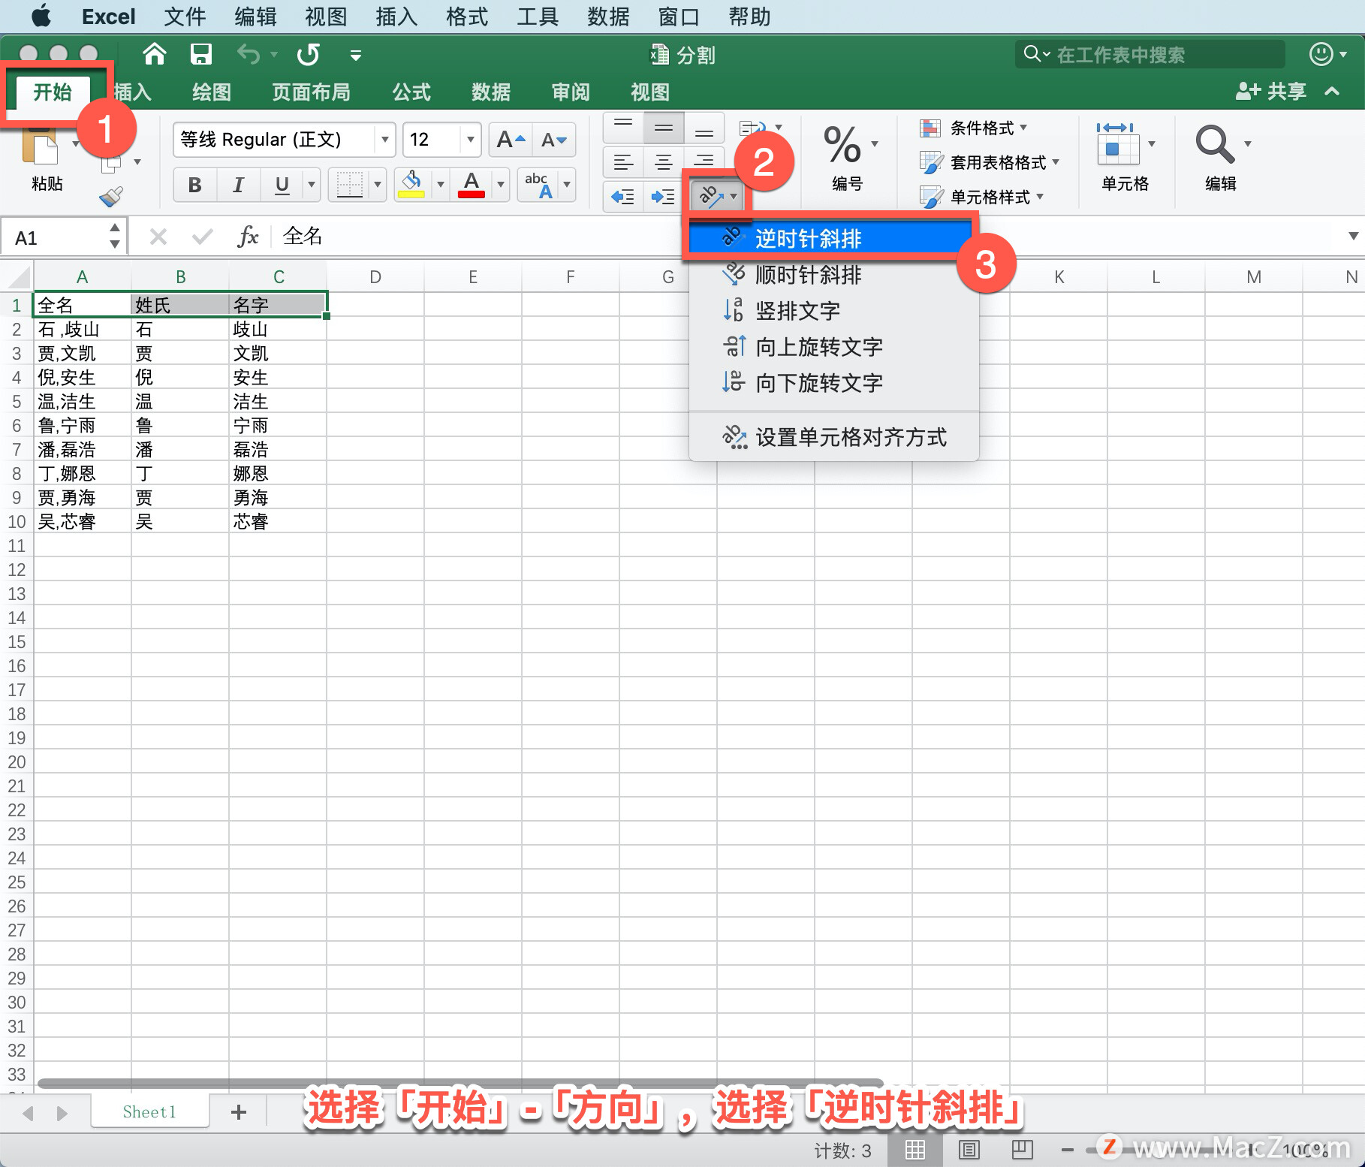Select 顺时针斜排 menu item
This screenshot has height=1167, width=1365.
point(833,275)
